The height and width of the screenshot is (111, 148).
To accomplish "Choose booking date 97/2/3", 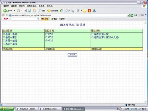I will (46, 41).
